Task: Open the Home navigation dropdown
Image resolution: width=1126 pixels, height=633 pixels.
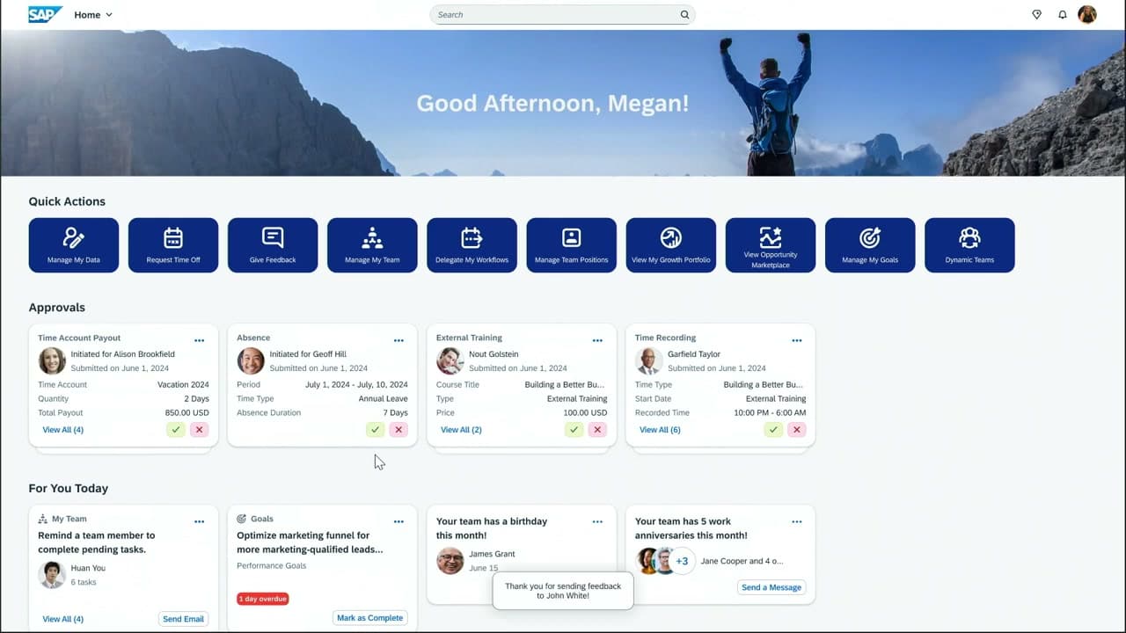Action: pyautogui.click(x=93, y=15)
